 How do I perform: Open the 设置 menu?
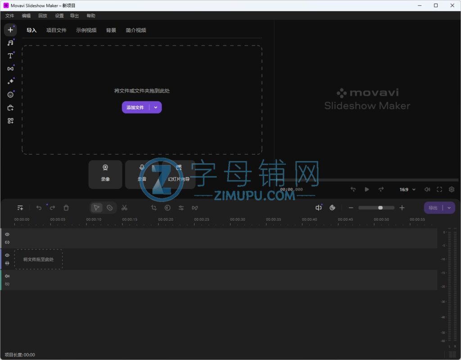click(59, 16)
